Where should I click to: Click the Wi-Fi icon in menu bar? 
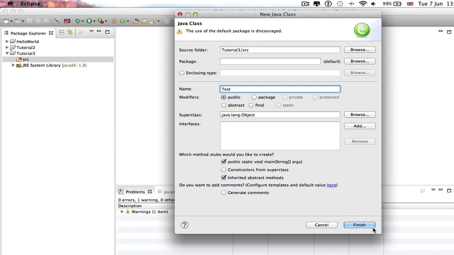click(362, 4)
